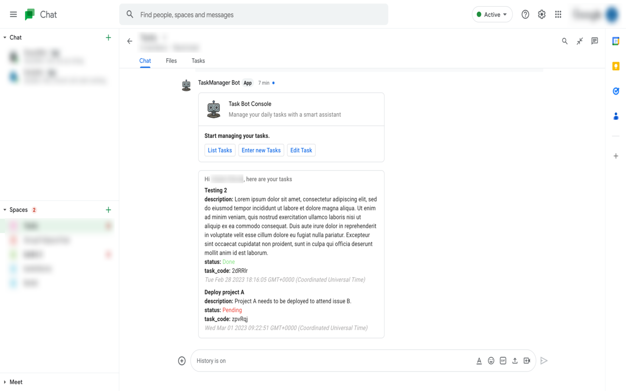
Task: Click the send message arrow
Action: click(544, 360)
